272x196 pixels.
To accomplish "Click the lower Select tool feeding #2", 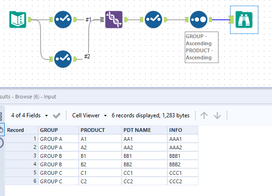I will (63, 59).
